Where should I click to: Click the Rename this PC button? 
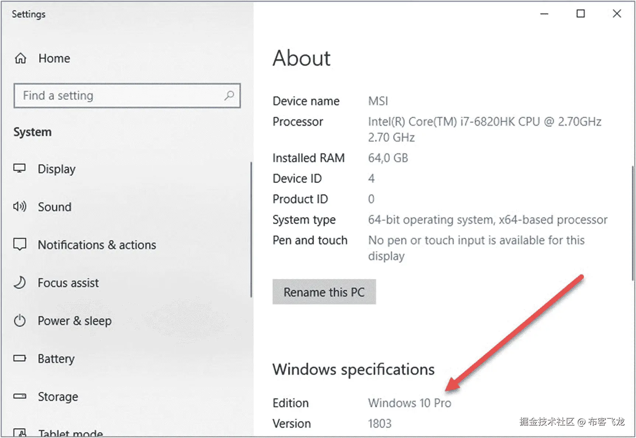point(324,292)
